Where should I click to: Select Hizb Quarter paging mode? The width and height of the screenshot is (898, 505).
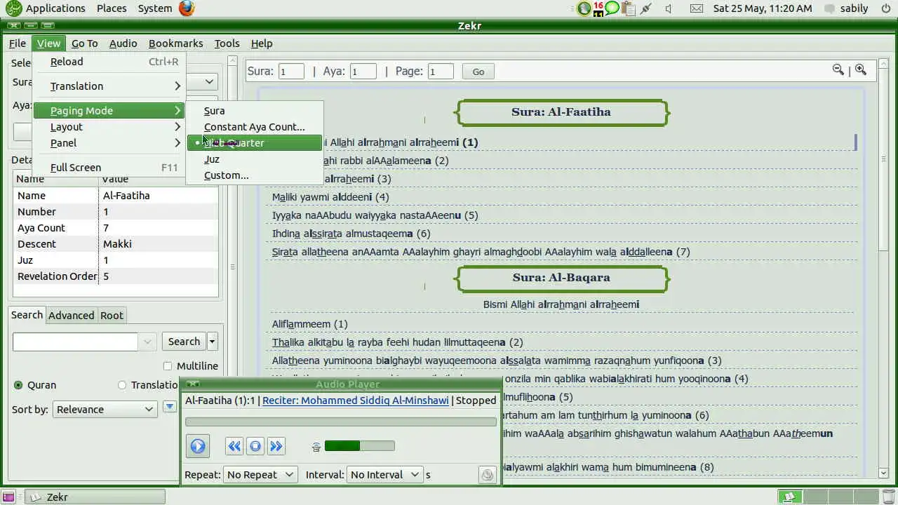[x=254, y=143]
